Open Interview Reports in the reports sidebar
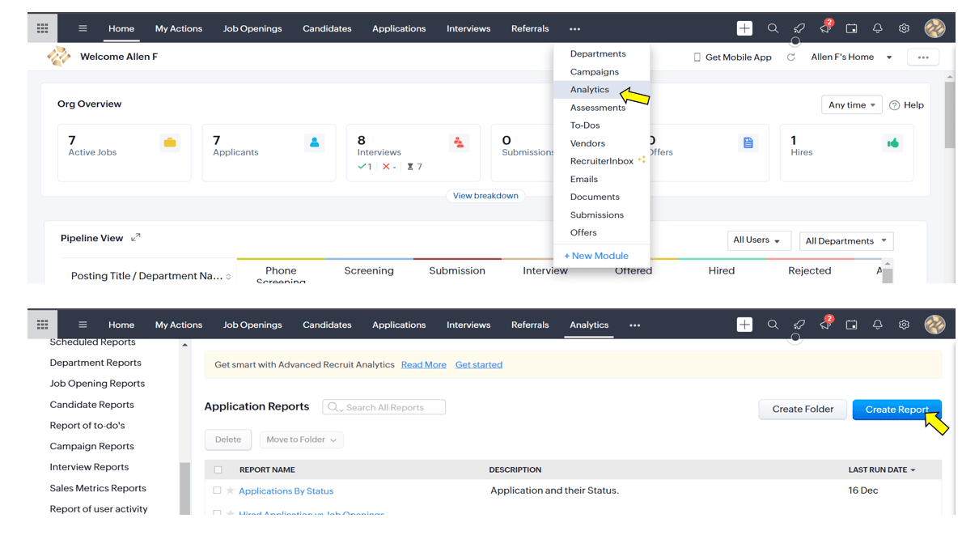The image size is (979, 548). pyautogui.click(x=89, y=467)
